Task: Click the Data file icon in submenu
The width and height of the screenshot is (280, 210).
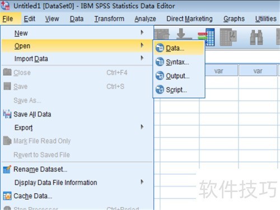Action: tap(160, 48)
